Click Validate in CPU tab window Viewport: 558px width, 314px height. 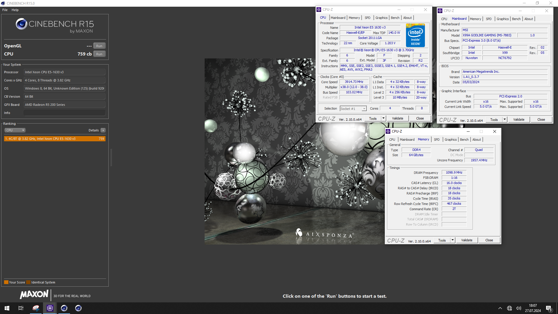[x=398, y=119]
